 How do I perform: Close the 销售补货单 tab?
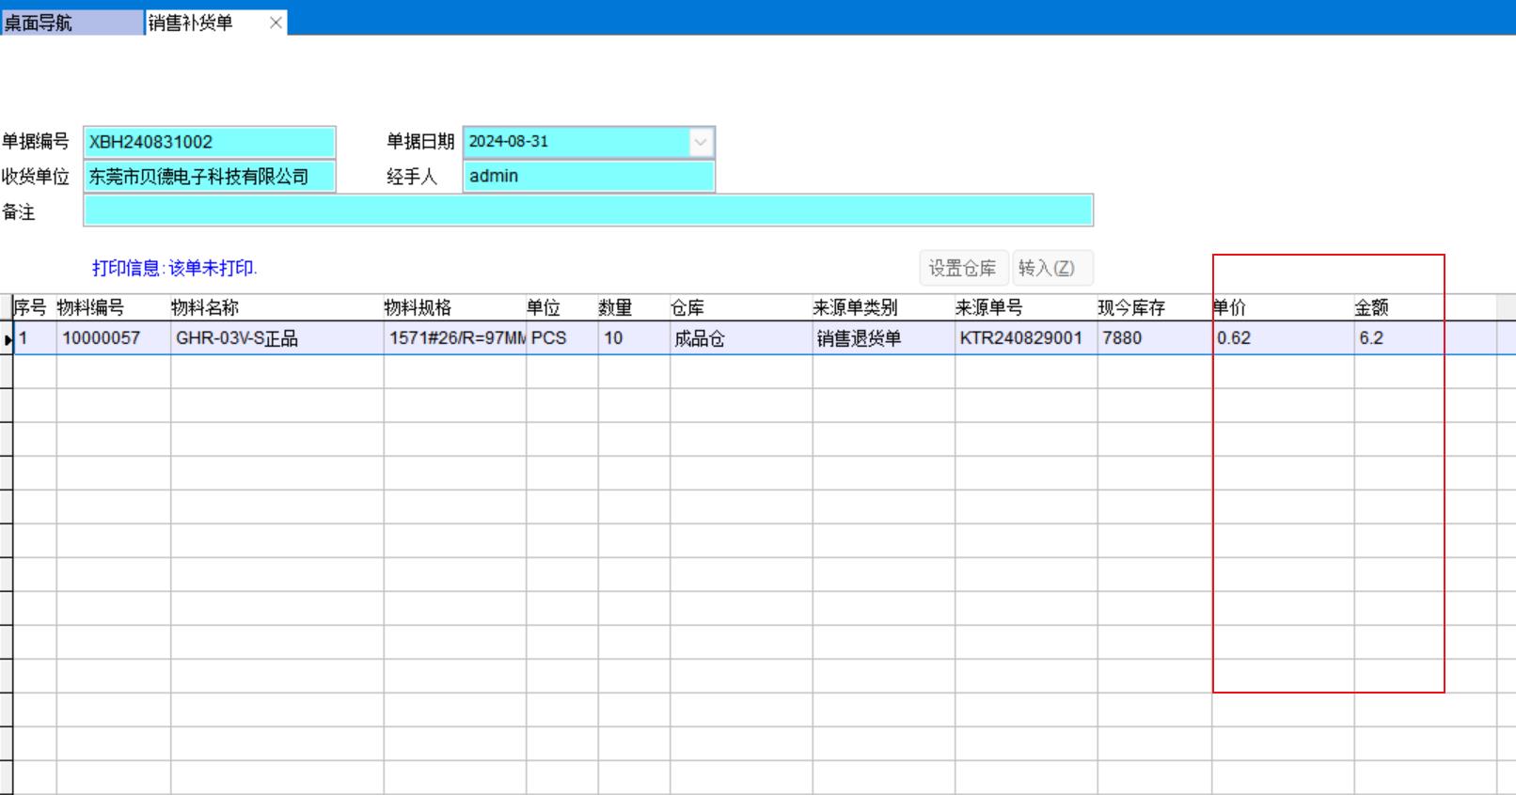(276, 23)
